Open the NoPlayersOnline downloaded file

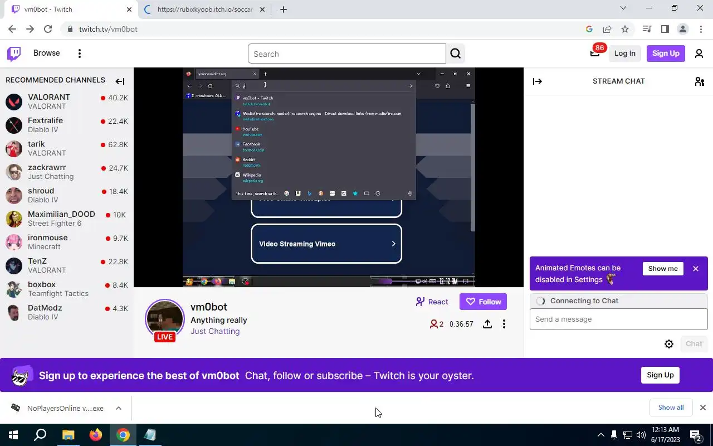58,408
